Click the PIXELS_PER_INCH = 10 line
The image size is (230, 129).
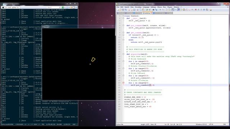click(x=135, y=97)
